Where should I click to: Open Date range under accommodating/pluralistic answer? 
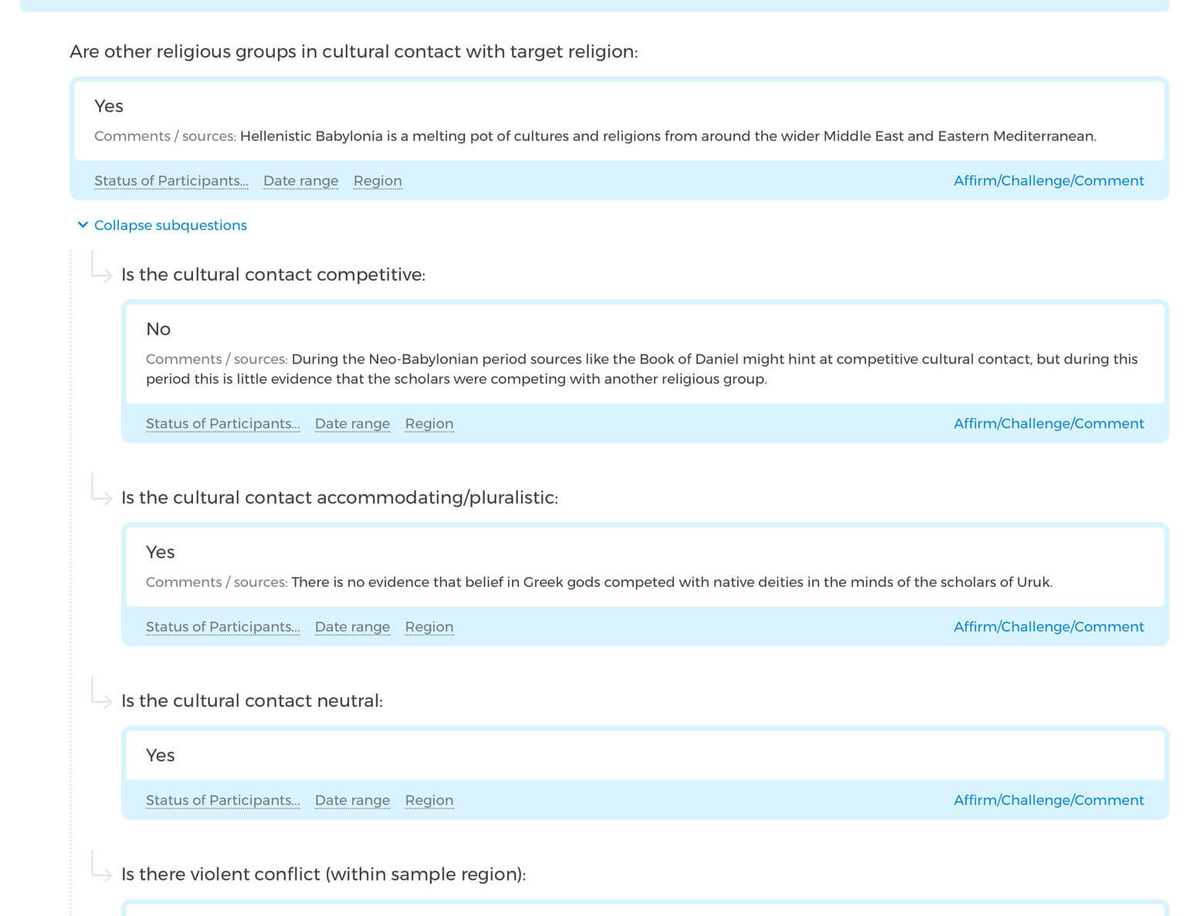click(x=352, y=627)
